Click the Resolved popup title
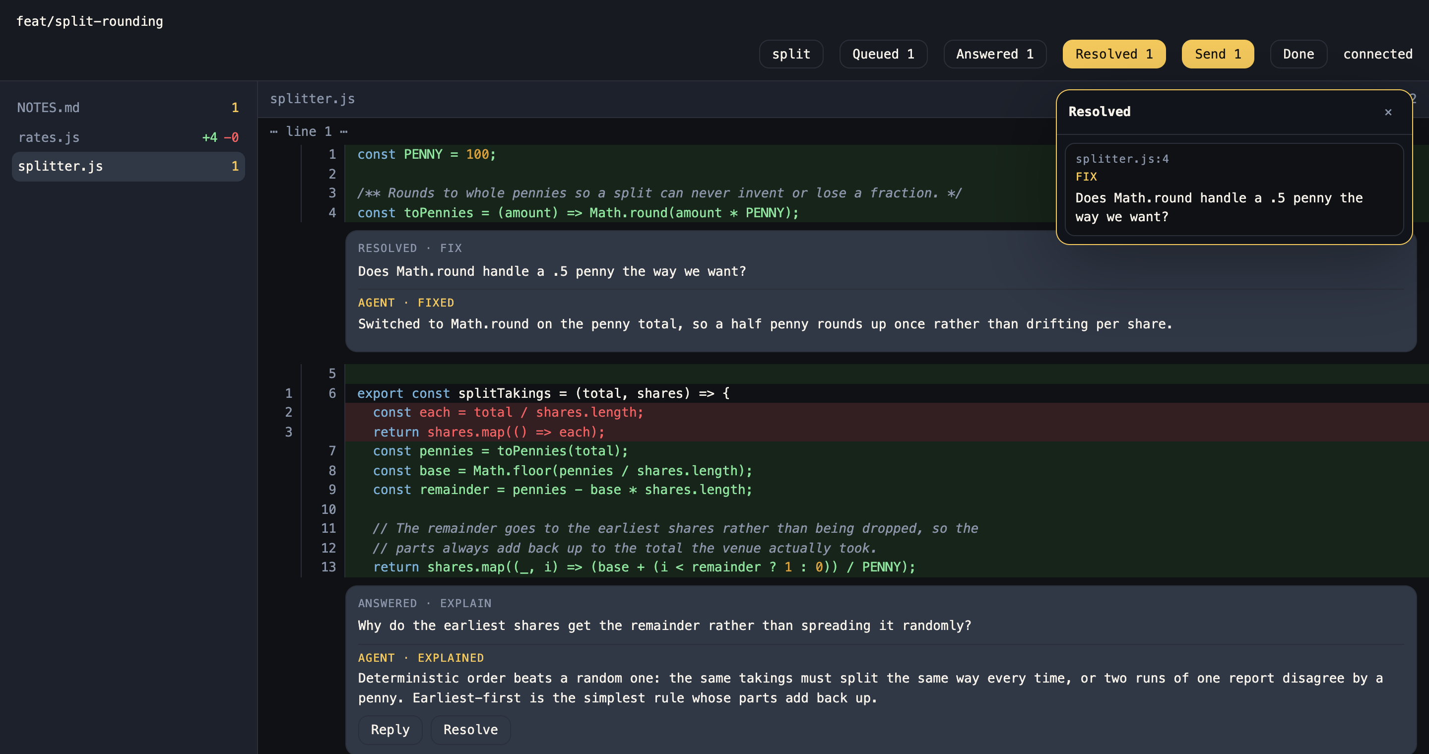Image resolution: width=1429 pixels, height=754 pixels. (x=1099, y=112)
